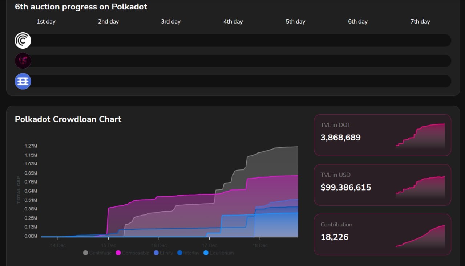
Task: Click the TVL in DOT sparkline
Action: tap(420, 136)
